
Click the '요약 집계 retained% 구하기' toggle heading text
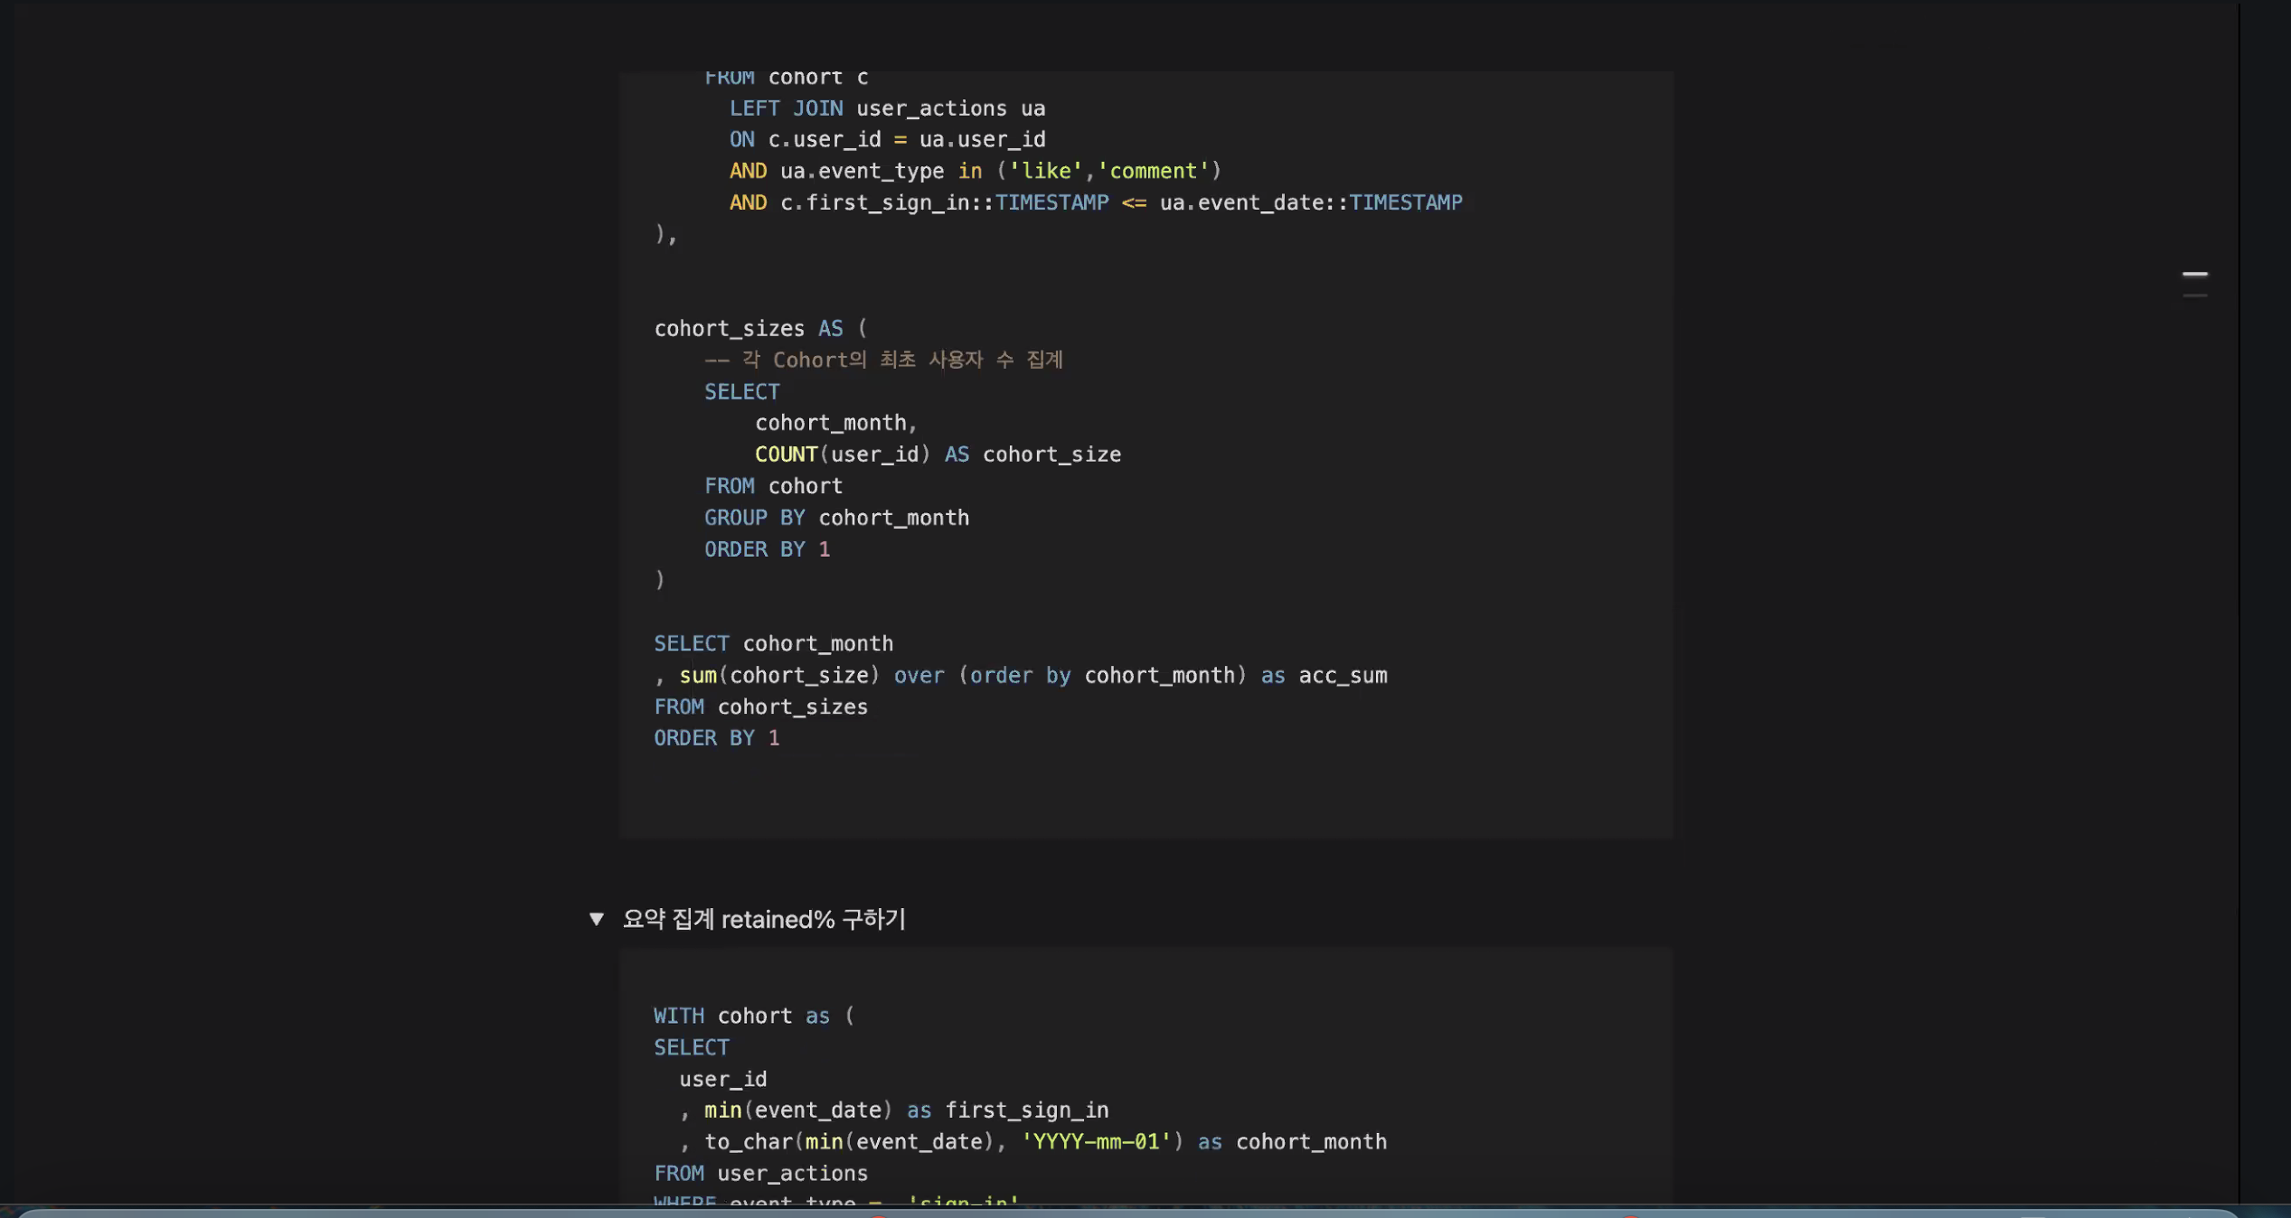(764, 919)
